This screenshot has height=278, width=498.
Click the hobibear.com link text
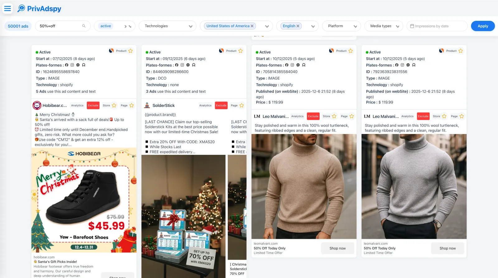pyautogui.click(x=44, y=257)
